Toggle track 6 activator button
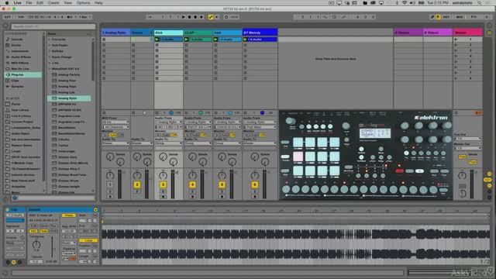Viewport: 496px width, 279px height. (255, 184)
